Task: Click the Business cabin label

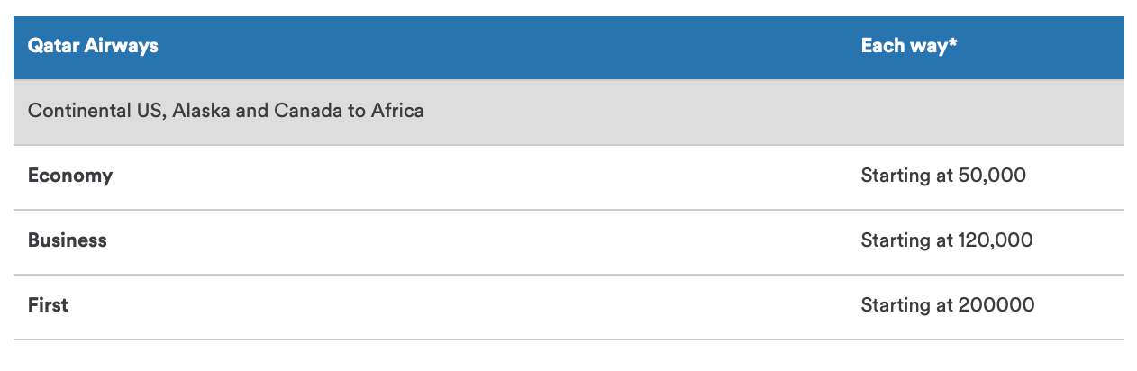Action: coord(68,240)
